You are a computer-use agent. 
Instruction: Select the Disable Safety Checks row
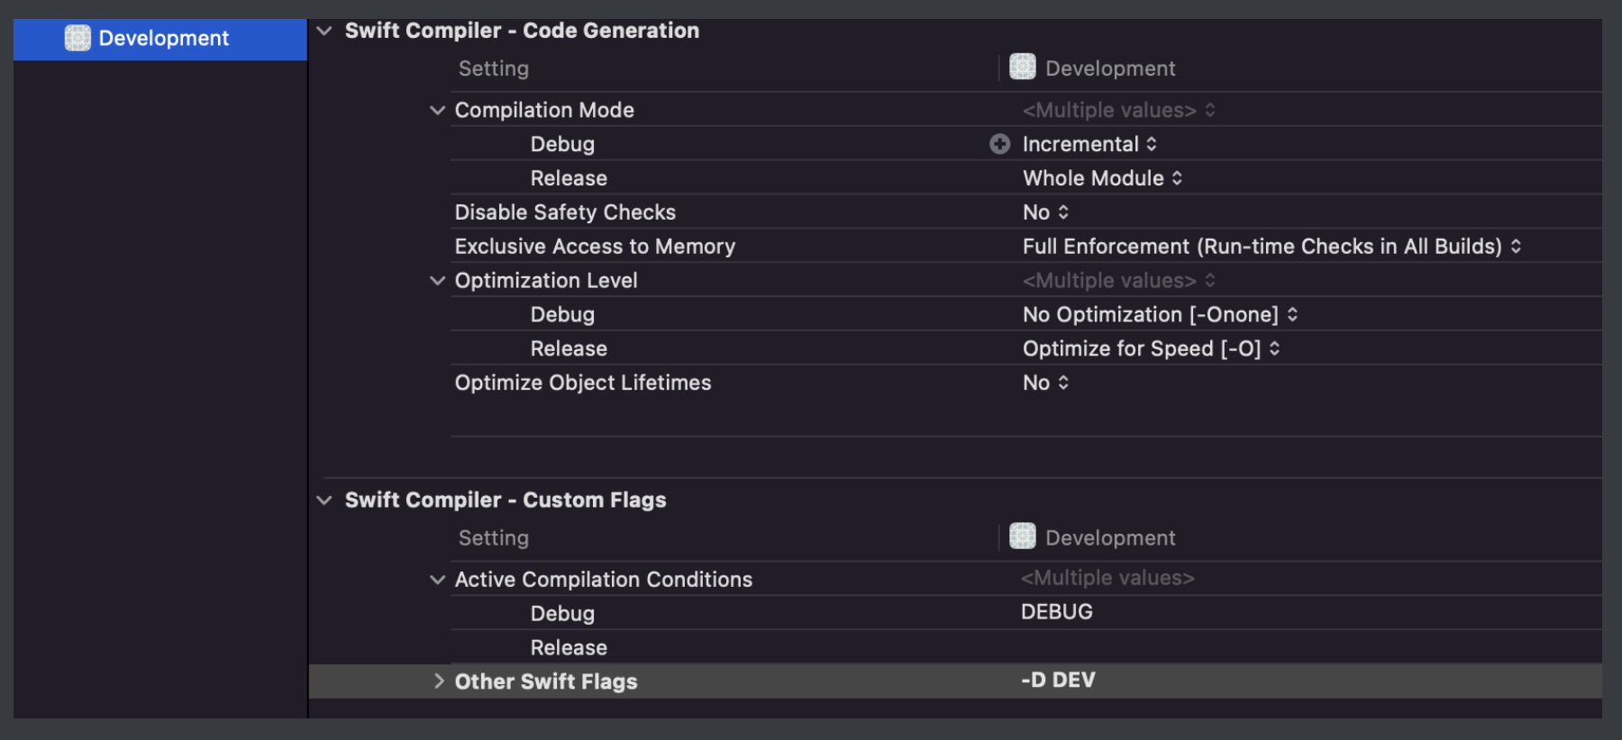pos(565,212)
